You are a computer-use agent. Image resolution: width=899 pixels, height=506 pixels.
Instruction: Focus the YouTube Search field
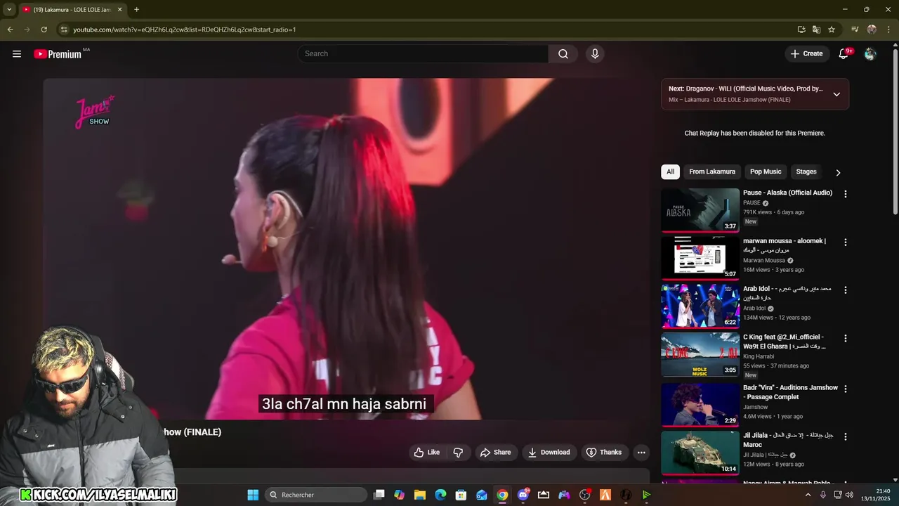[x=424, y=54]
